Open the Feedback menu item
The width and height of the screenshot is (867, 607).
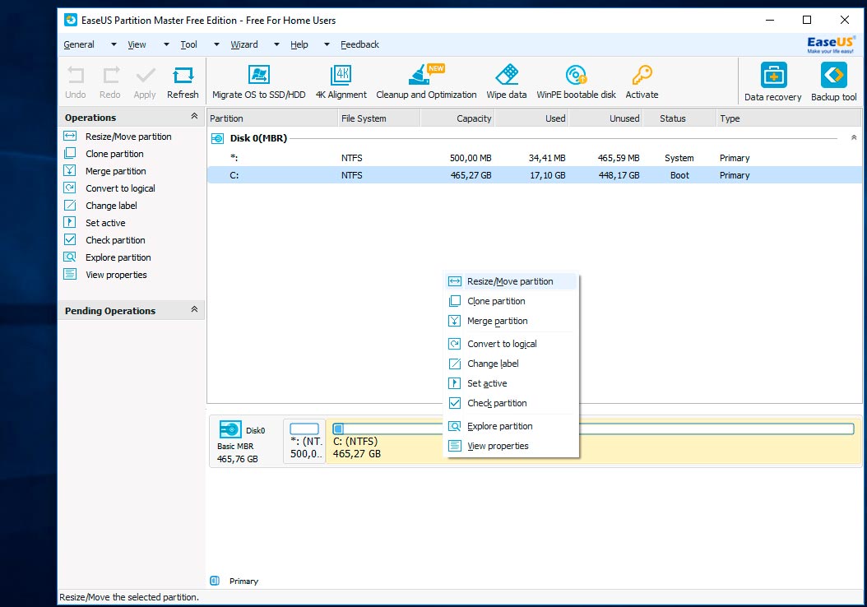359,44
